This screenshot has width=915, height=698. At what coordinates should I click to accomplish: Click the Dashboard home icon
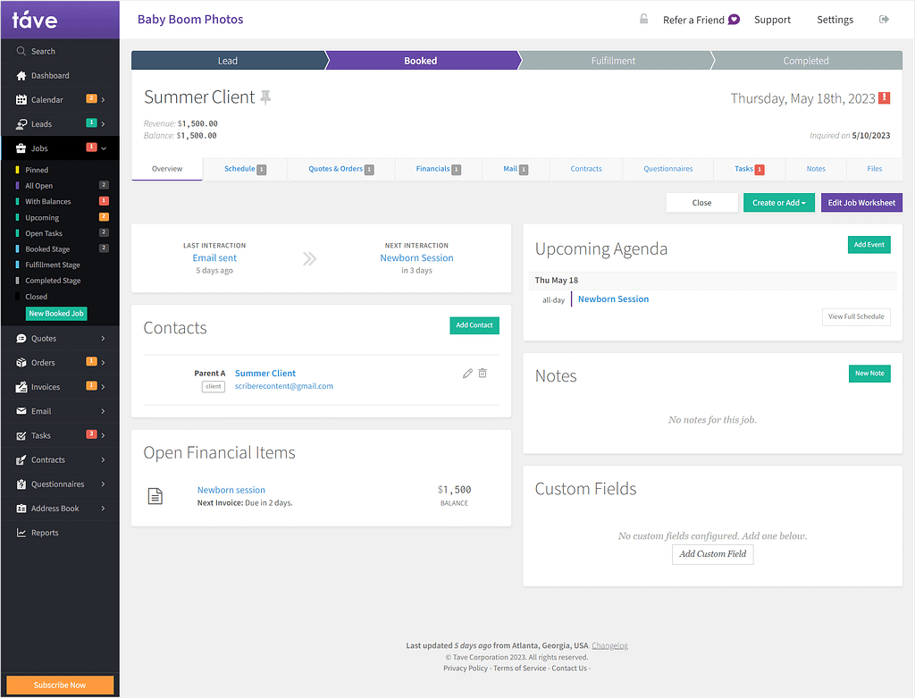(21, 76)
